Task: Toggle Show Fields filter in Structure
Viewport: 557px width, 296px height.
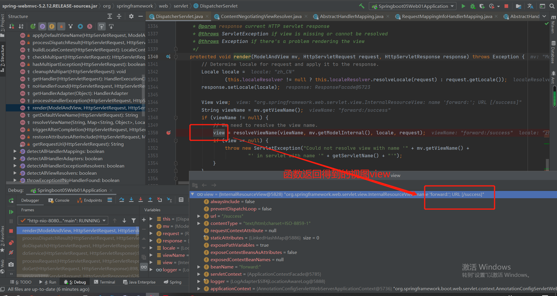Action: point(52,26)
